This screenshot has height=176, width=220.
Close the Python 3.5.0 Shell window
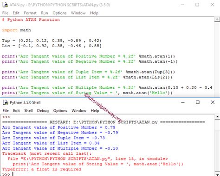213,102
